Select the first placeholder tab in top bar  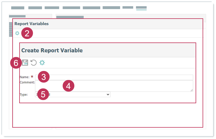pyautogui.click(x=18, y=8)
